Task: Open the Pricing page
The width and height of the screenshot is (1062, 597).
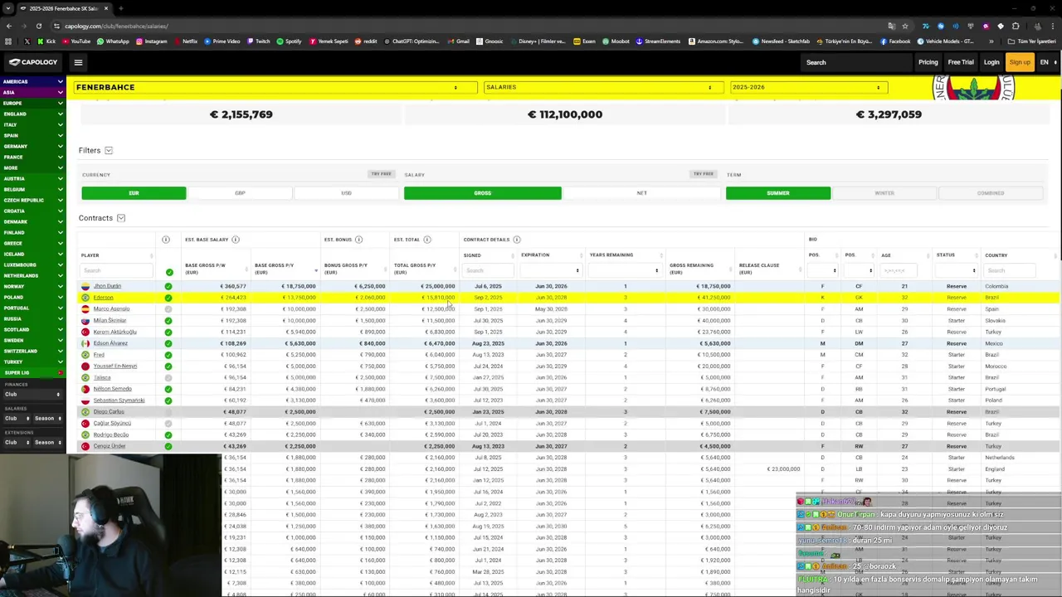Action: tap(928, 62)
